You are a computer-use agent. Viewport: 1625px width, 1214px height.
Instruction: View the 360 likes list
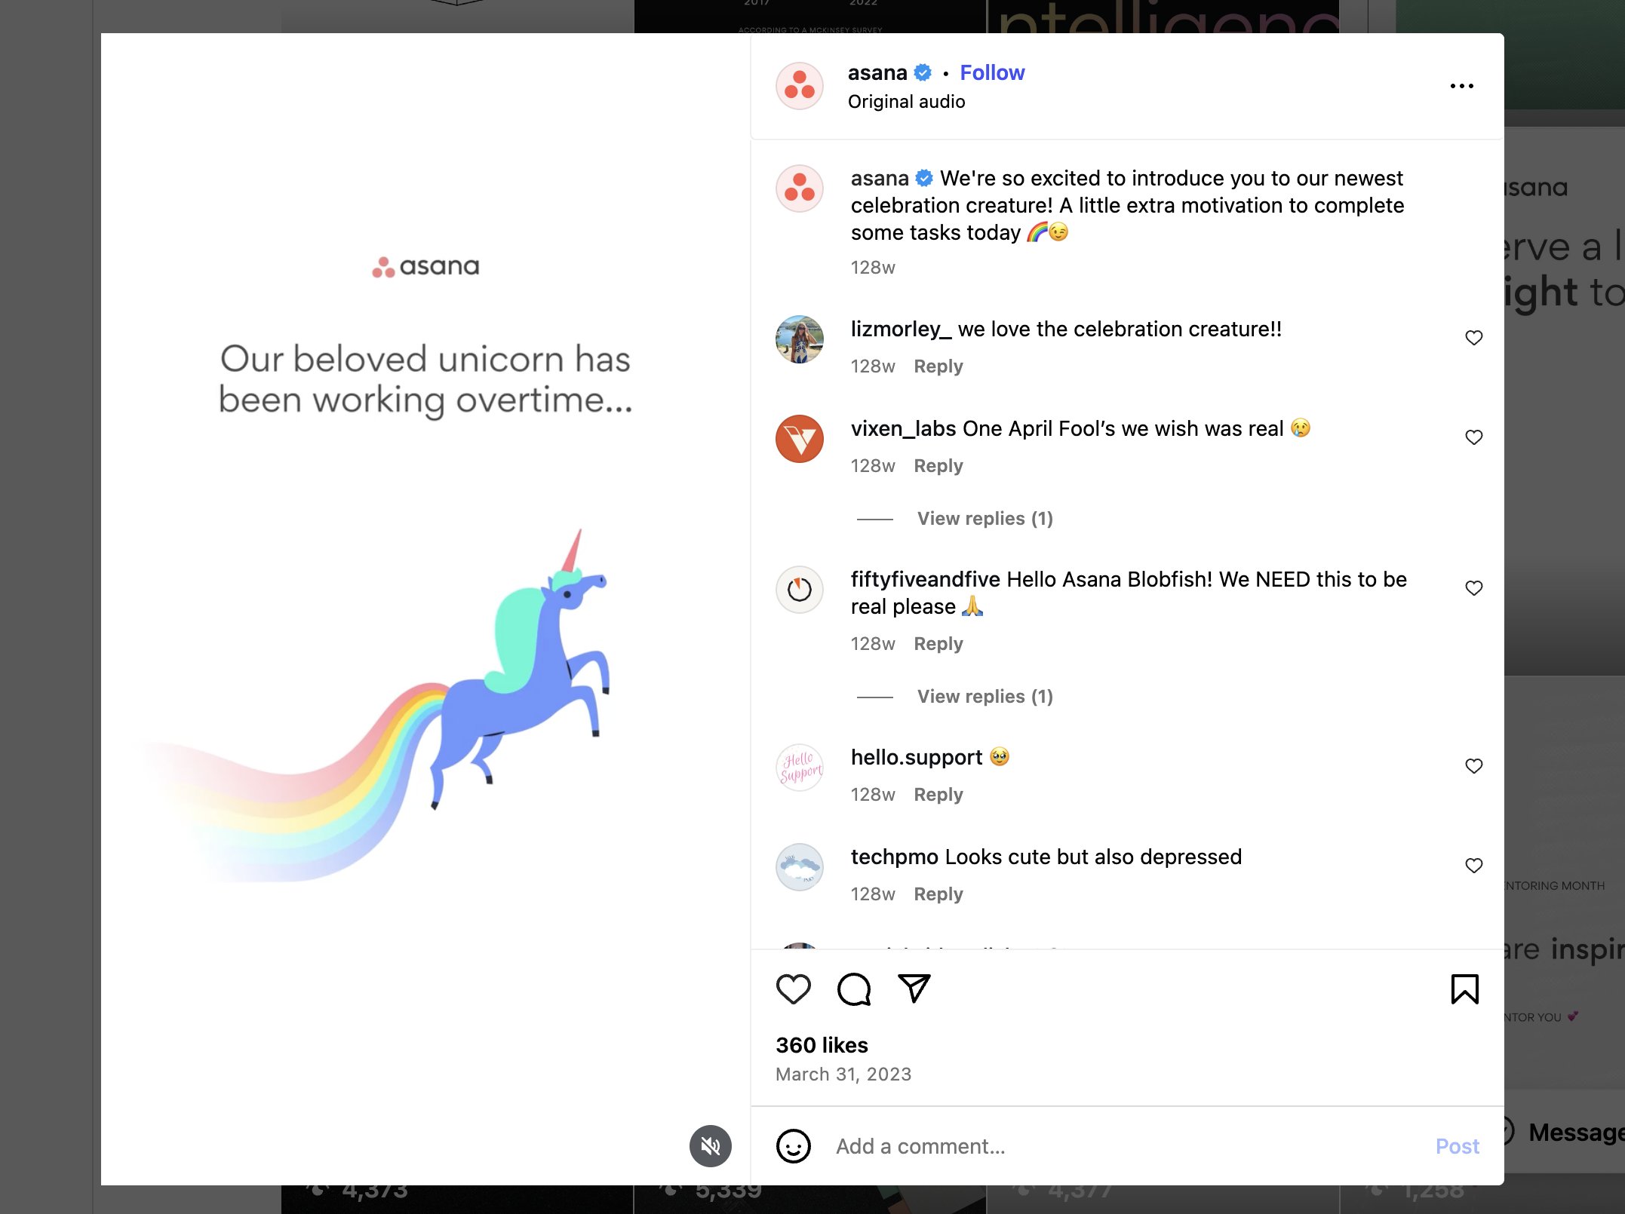pos(822,1045)
